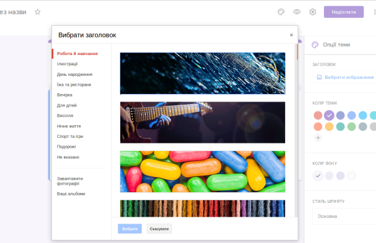The height and width of the screenshot is (243, 376).
Task: Open the font style dropdown Основна
Action: pos(344,217)
